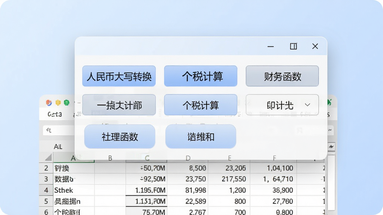Viewport: 383px width, 215px height.
Task: Click cell with value "1,200"
Action: point(229,190)
